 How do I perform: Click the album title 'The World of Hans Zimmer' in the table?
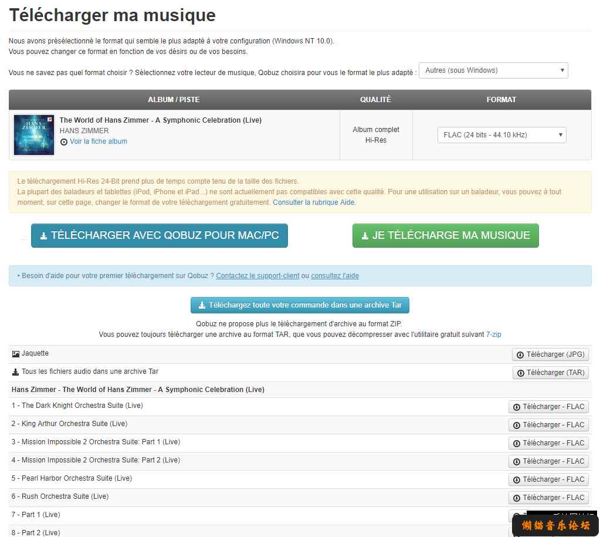[x=160, y=120]
